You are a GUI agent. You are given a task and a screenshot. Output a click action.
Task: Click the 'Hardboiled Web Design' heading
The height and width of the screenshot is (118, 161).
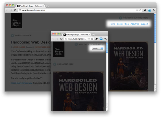pos(31,42)
